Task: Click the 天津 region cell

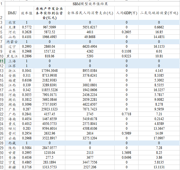Action: coord(12,27)
